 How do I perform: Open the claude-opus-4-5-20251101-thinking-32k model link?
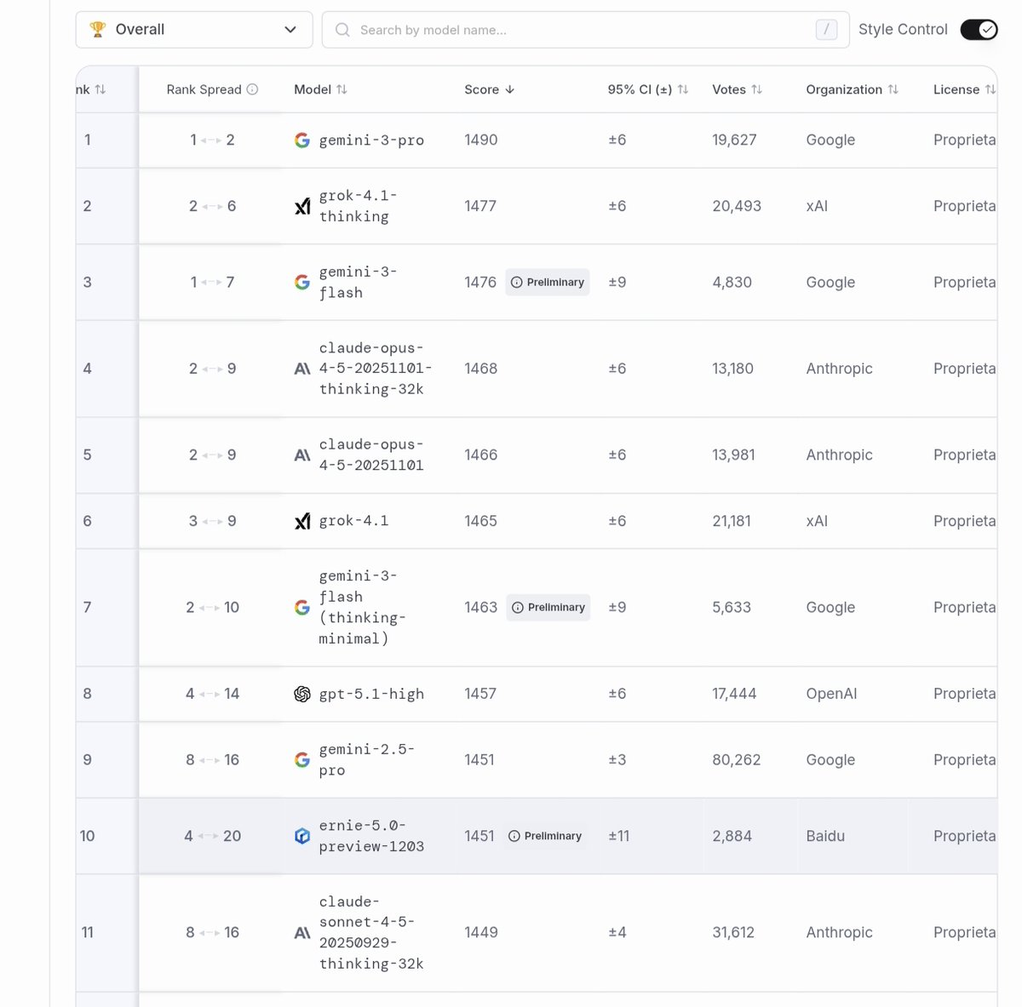tap(376, 369)
